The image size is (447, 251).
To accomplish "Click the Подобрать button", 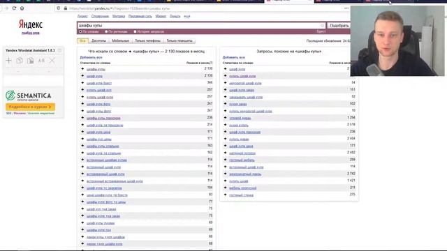I will [339, 26].
